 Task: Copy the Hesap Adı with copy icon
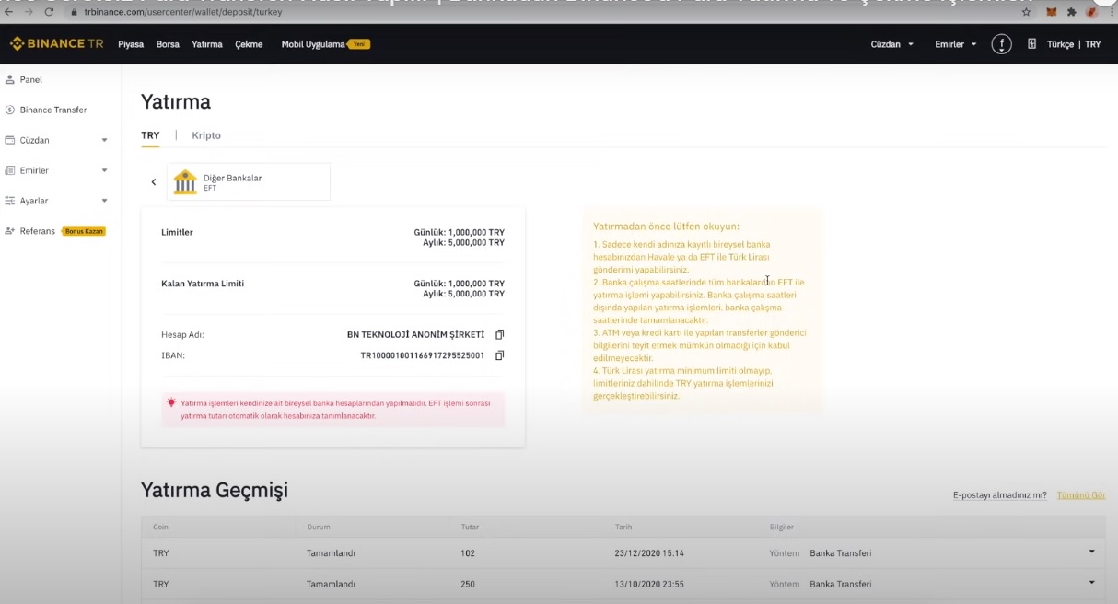pos(500,334)
